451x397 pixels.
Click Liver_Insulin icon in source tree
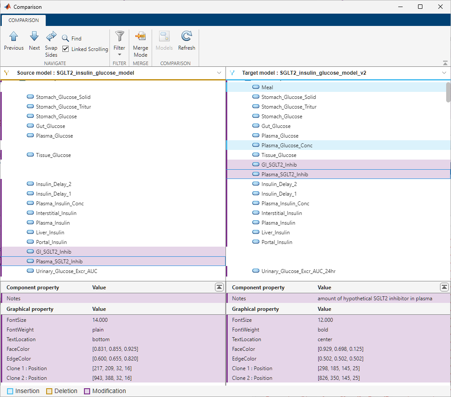[x=30, y=232]
